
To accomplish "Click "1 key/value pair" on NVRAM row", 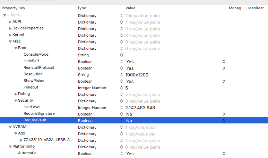I will pyautogui.click(x=141, y=127).
